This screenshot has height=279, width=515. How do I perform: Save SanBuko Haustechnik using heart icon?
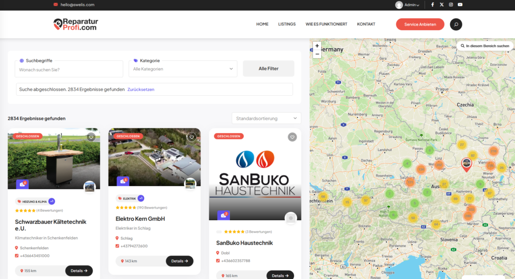(292, 137)
